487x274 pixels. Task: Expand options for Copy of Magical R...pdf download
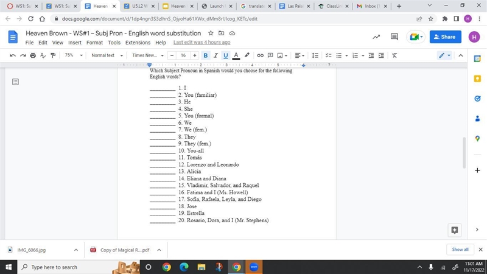(159, 250)
